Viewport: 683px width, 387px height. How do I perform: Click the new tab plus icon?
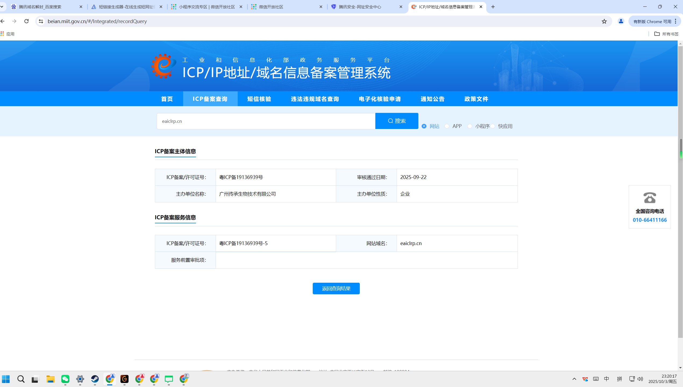click(x=493, y=7)
